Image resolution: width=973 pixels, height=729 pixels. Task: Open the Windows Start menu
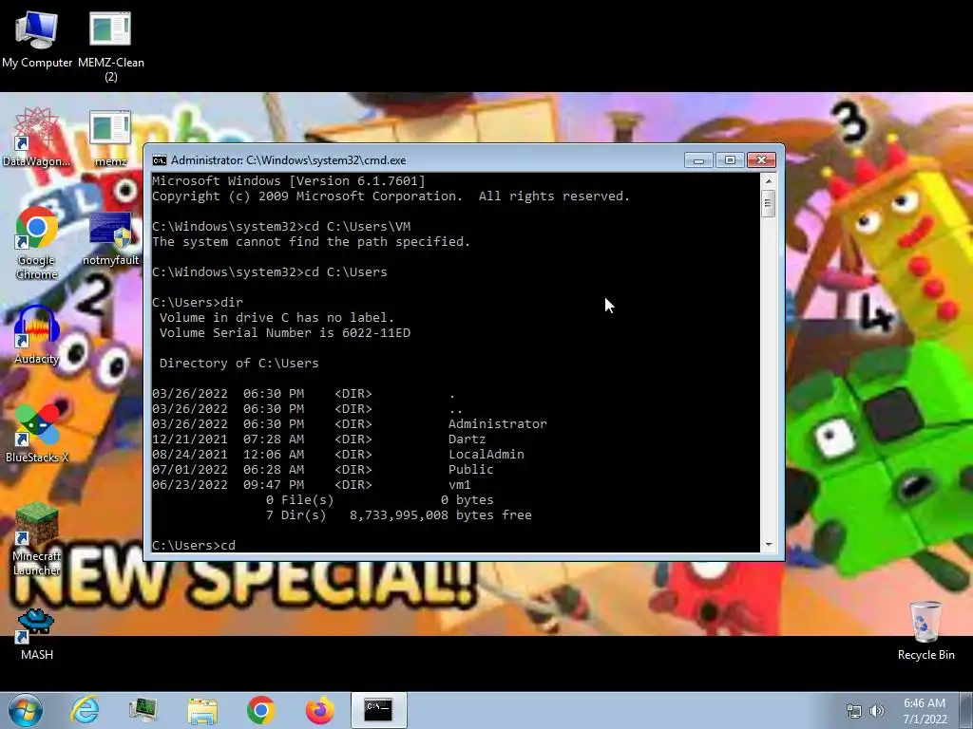[x=26, y=710]
